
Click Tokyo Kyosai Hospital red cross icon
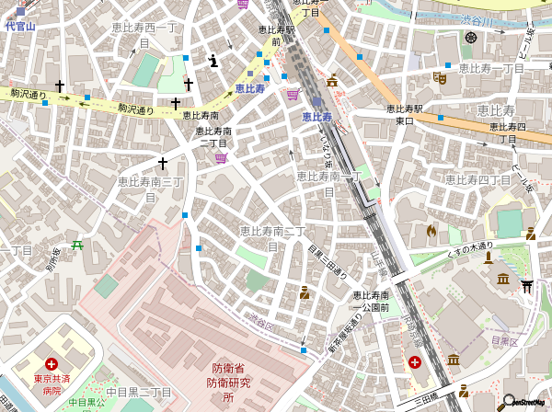pyautogui.click(x=52, y=365)
